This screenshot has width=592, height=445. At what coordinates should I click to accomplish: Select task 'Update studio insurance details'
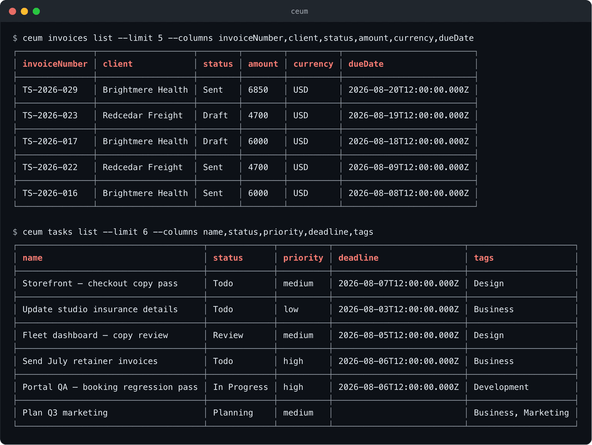pos(100,309)
